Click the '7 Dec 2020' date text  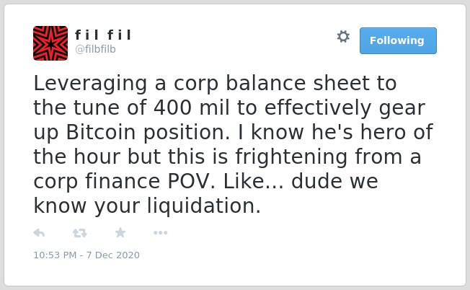pos(113,255)
